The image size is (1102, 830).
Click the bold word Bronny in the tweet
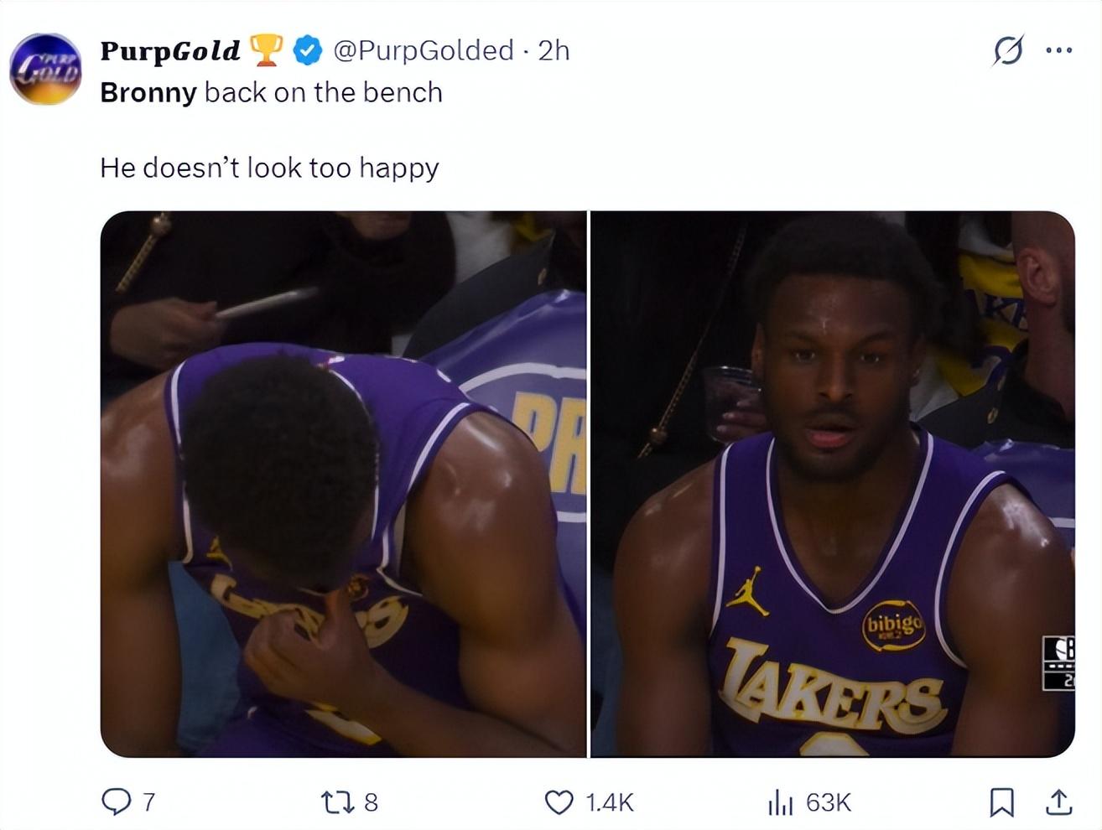tap(148, 92)
